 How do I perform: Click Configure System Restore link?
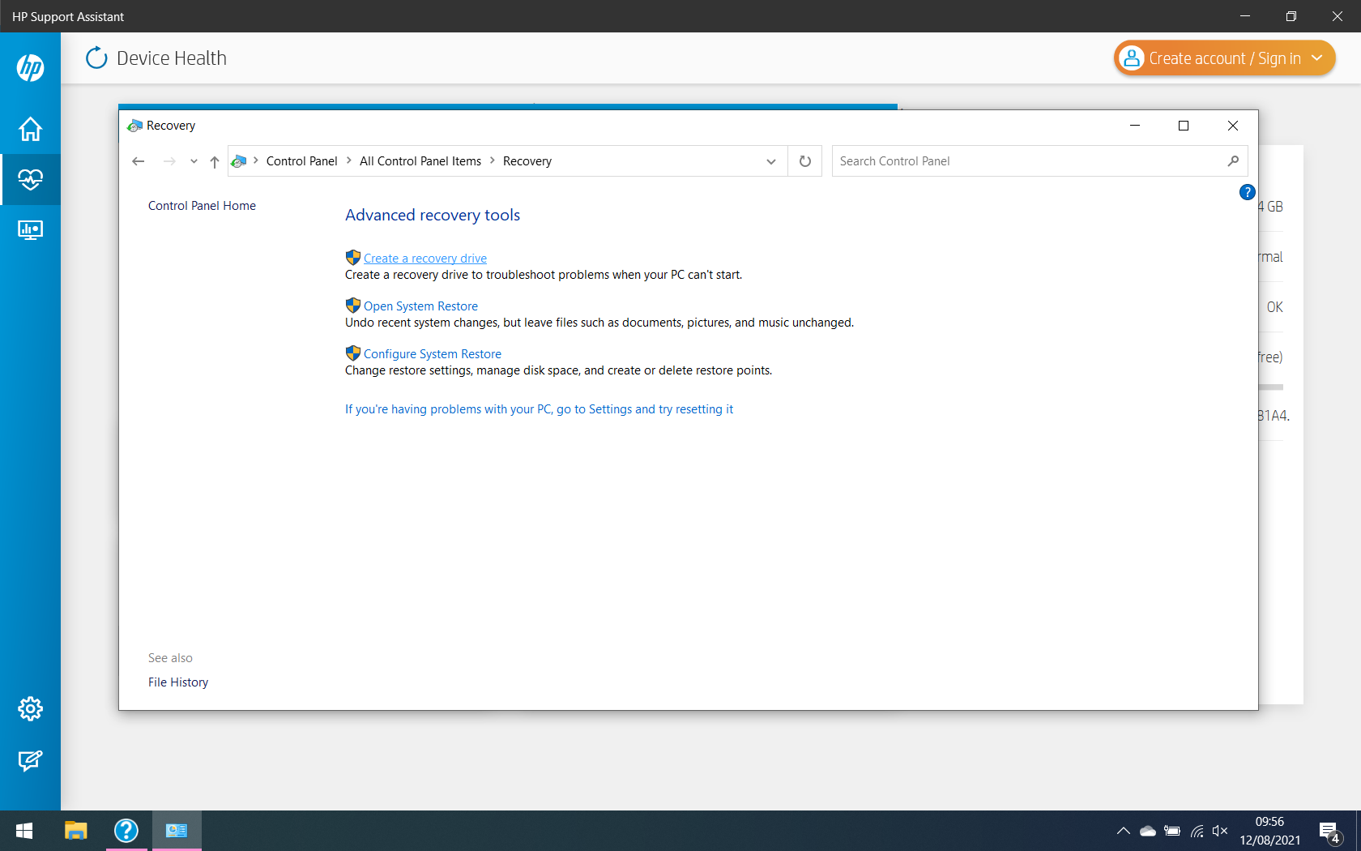433,354
